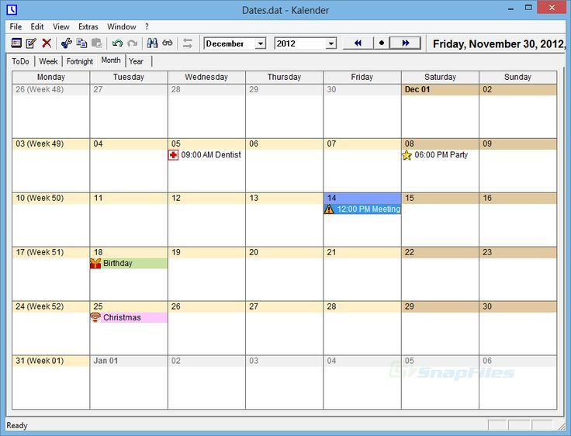Image resolution: width=571 pixels, height=436 pixels.
Task: Click the copy icon in toolbar
Action: coord(81,43)
